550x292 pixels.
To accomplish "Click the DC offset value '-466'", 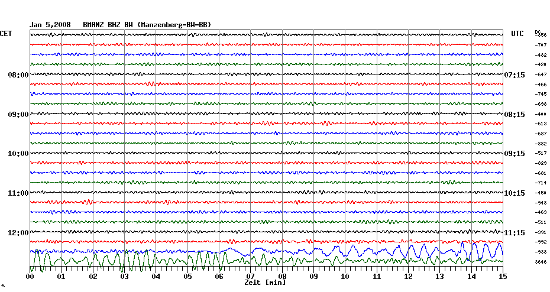I will click(x=541, y=85).
